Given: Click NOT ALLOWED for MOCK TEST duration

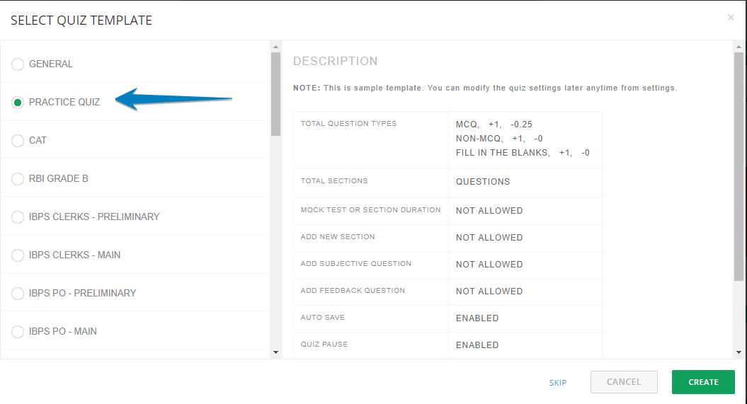Looking at the screenshot, I should click(489, 211).
